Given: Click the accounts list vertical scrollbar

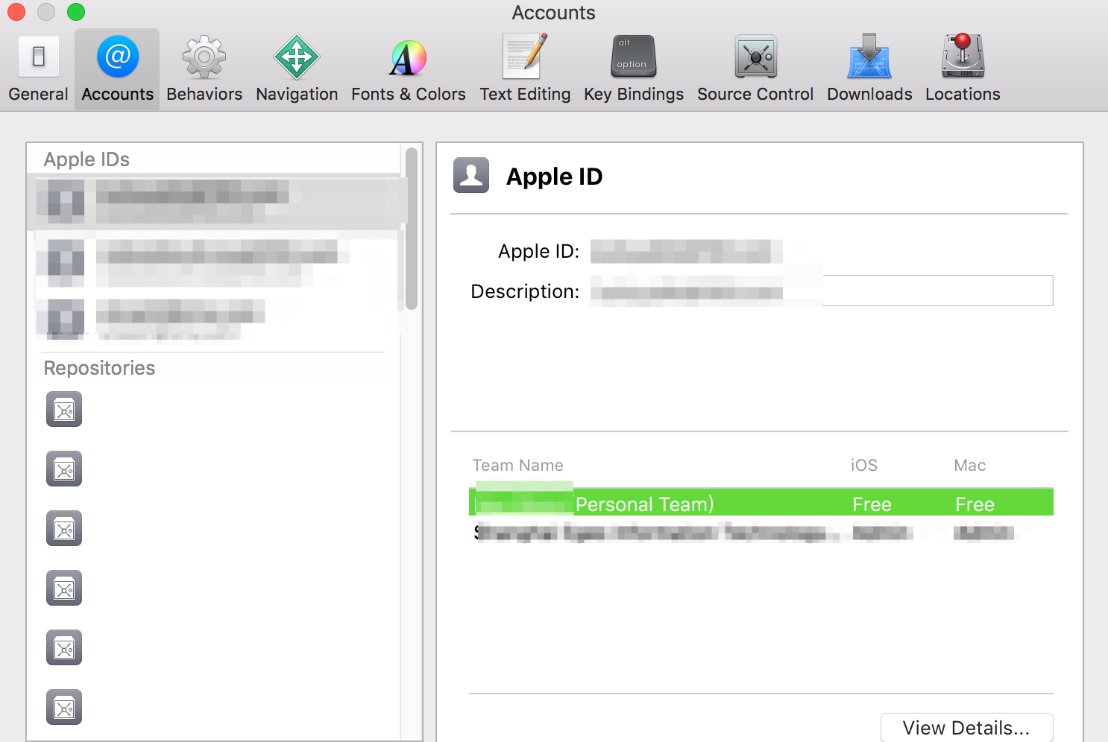Looking at the screenshot, I should (412, 228).
